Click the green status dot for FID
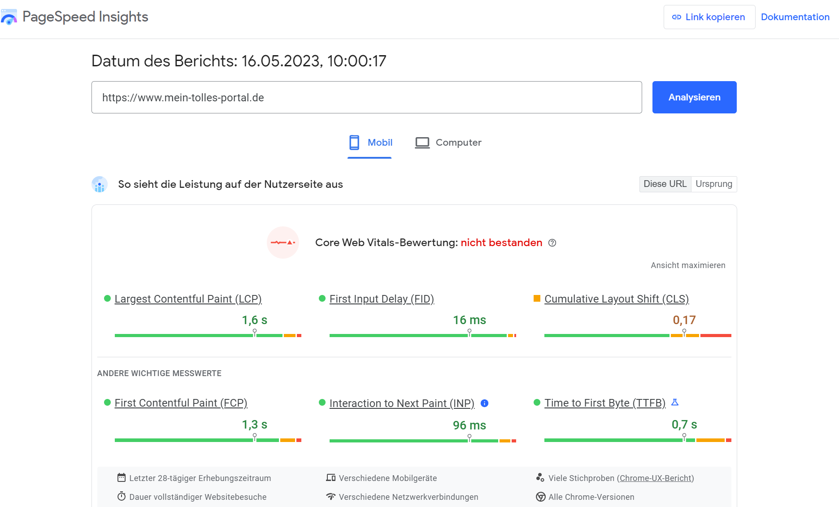 coord(322,299)
